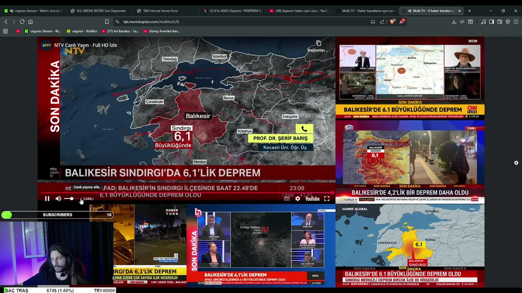The image size is (522, 293).
Task: Click the cast/screen icon in address bar
Action: [373, 22]
